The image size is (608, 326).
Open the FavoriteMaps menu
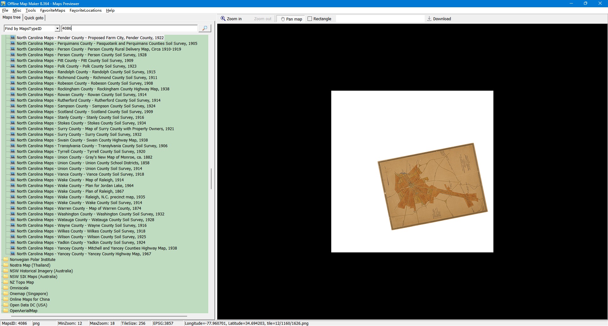53,10
